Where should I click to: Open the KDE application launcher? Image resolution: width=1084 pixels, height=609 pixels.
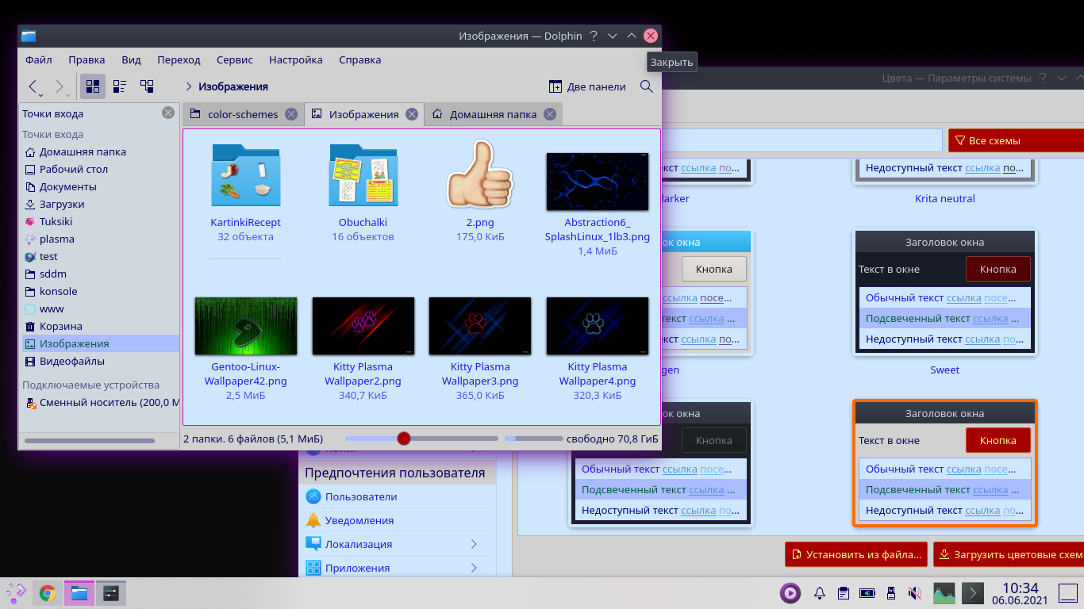[16, 592]
